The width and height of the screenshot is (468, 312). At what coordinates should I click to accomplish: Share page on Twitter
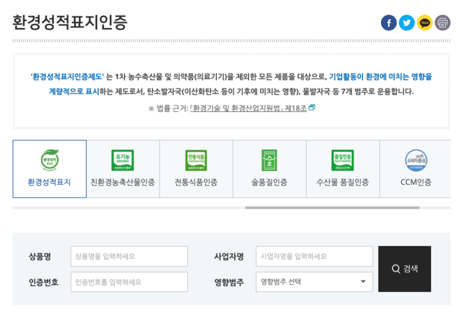coord(407,23)
